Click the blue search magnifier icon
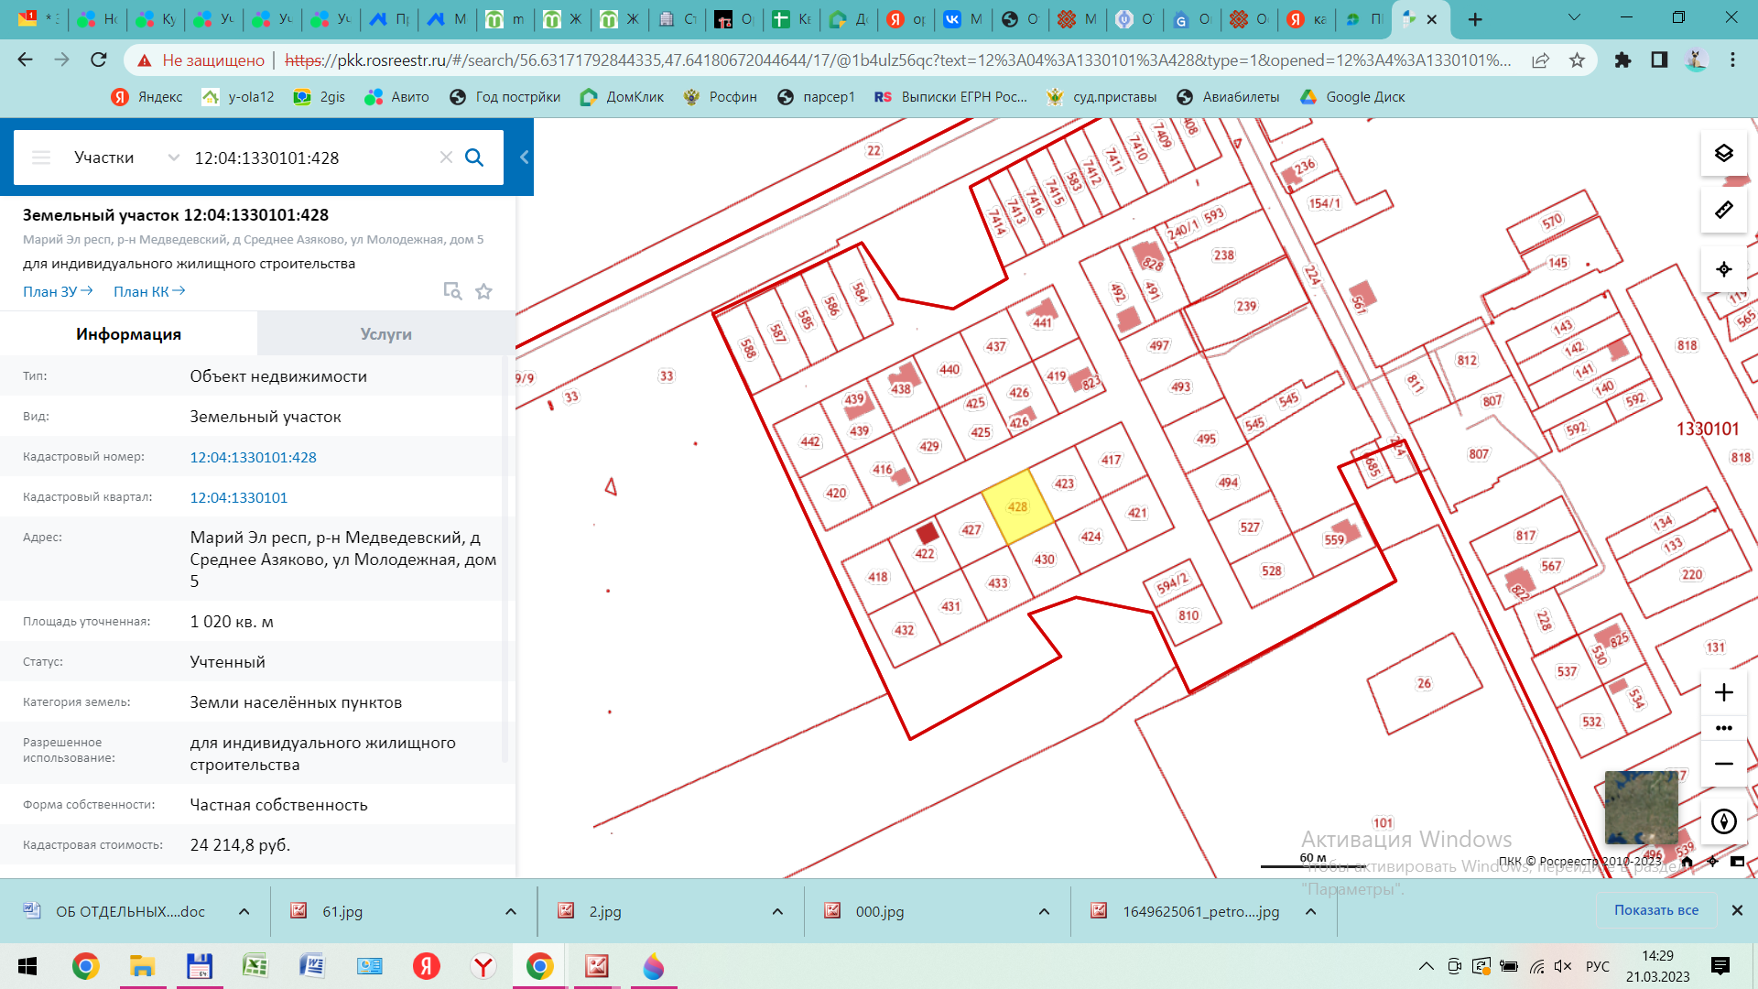The image size is (1758, 989). click(474, 158)
